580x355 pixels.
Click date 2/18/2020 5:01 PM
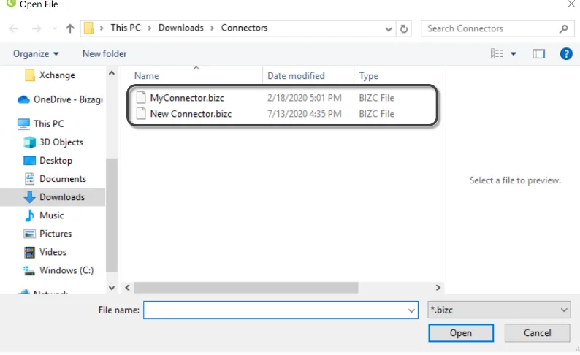(305, 98)
